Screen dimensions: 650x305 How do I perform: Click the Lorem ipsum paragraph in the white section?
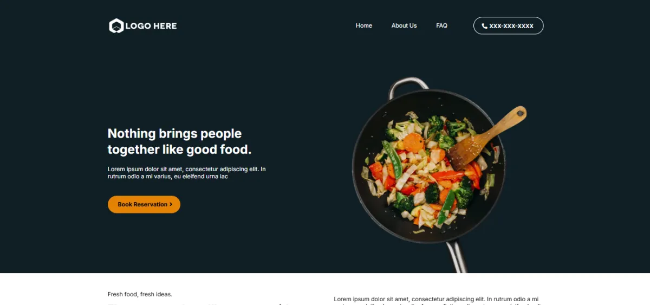point(436,300)
